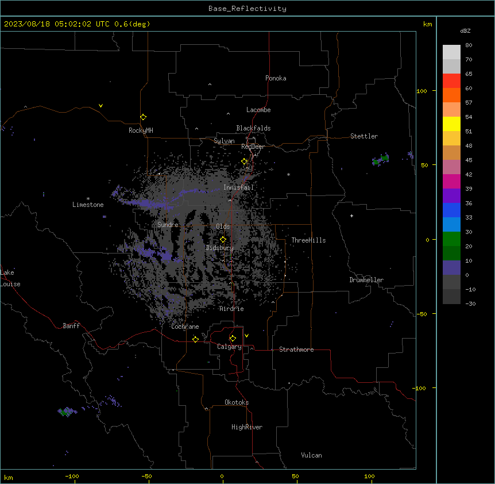Pick the light gray swatch between 80 and 70 dBZ
The image size is (495, 484).
click(451, 52)
